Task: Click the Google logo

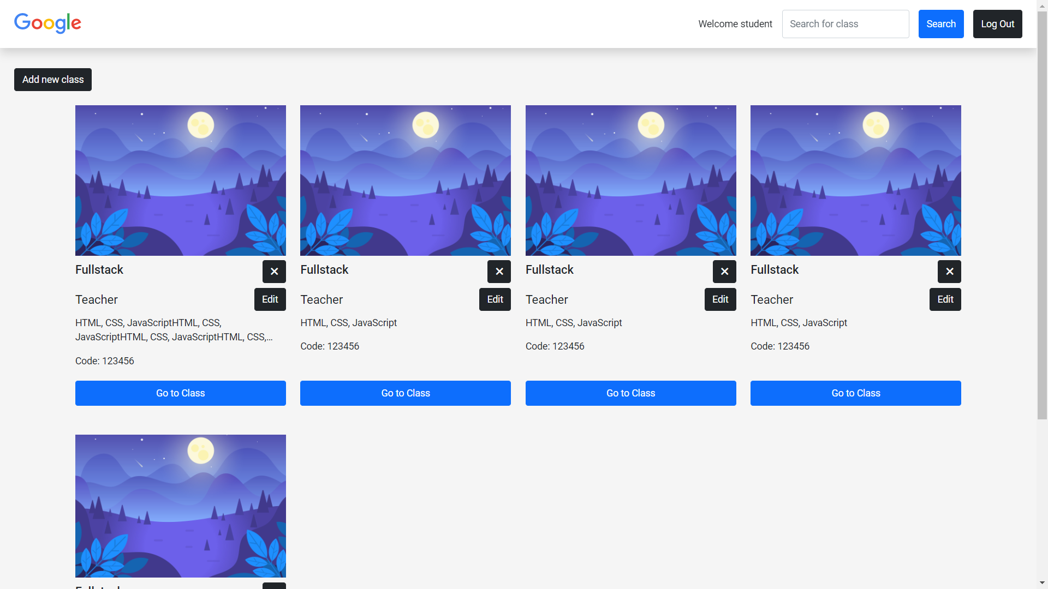Action: [47, 23]
